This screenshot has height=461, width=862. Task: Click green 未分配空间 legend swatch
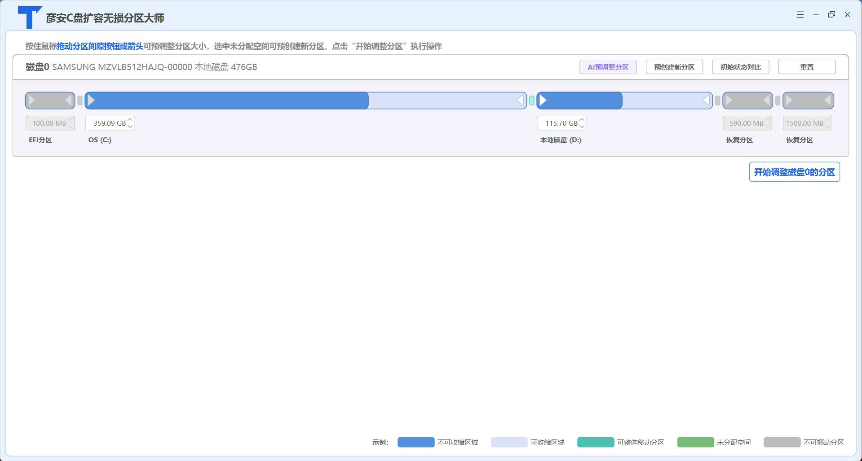(x=695, y=442)
